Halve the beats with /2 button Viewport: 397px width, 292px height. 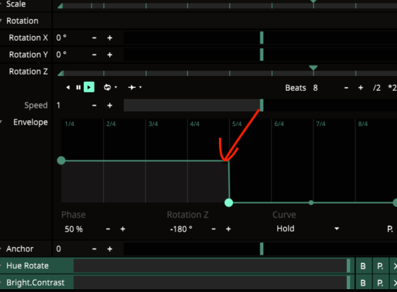point(377,88)
